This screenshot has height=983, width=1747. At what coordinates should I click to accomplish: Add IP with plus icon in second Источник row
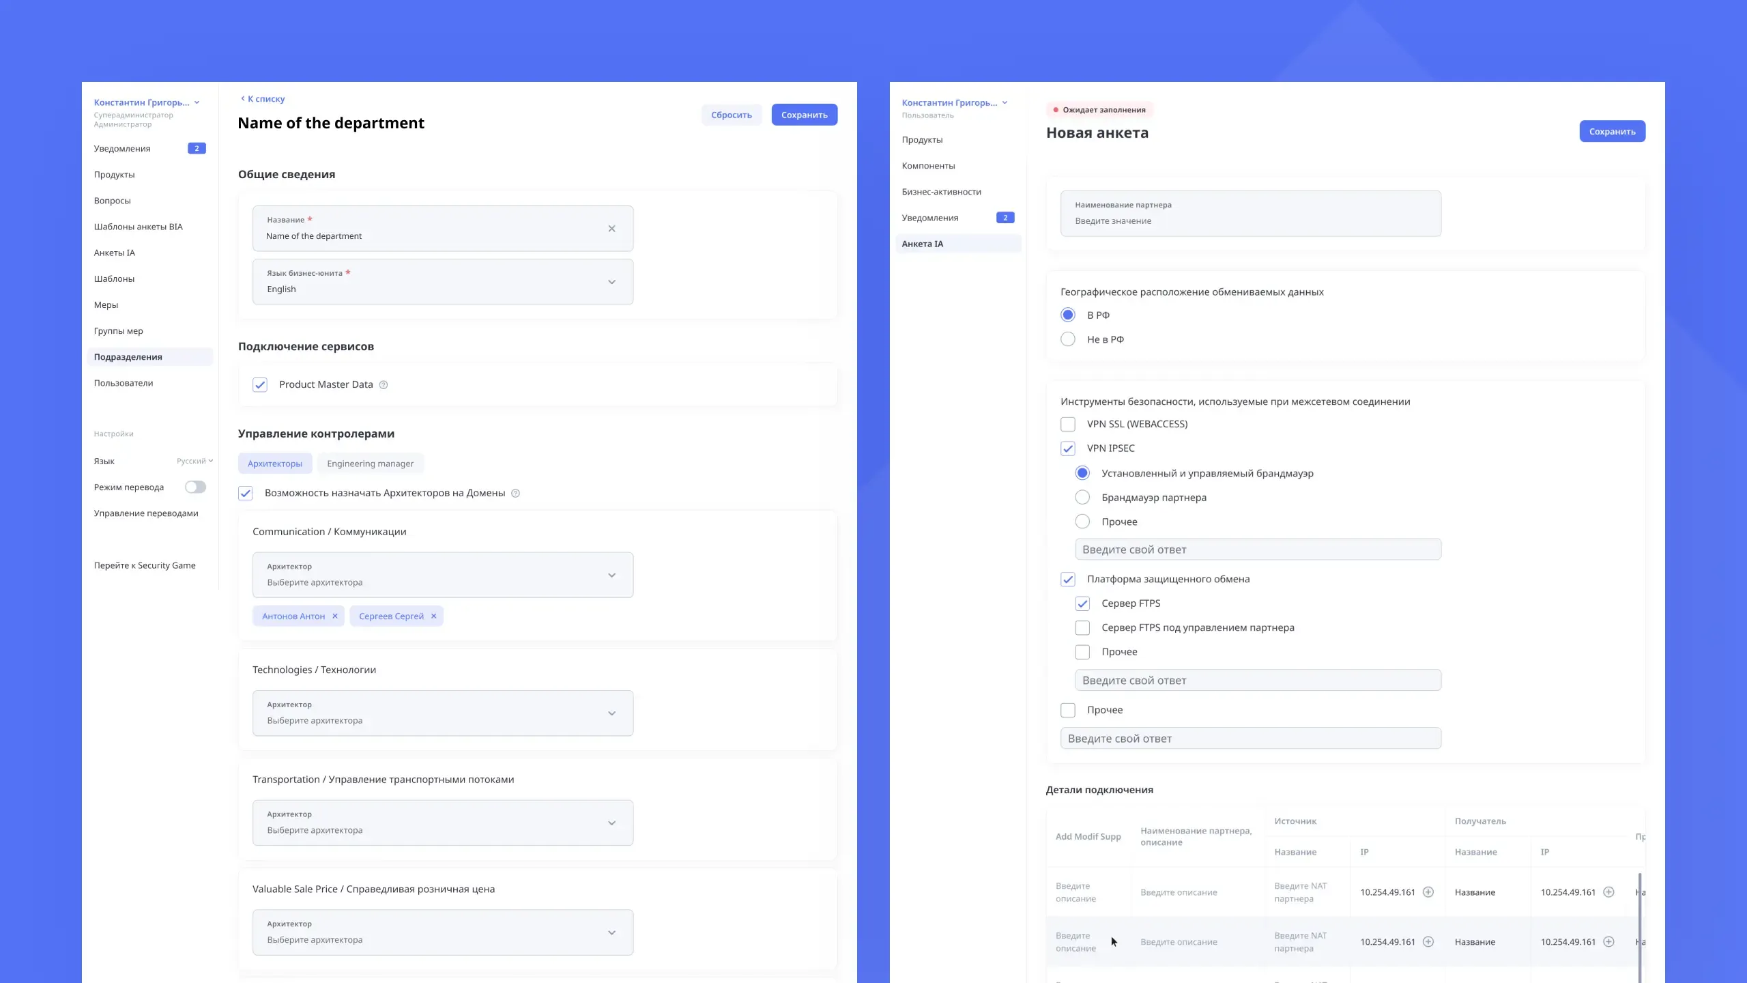pos(1428,942)
